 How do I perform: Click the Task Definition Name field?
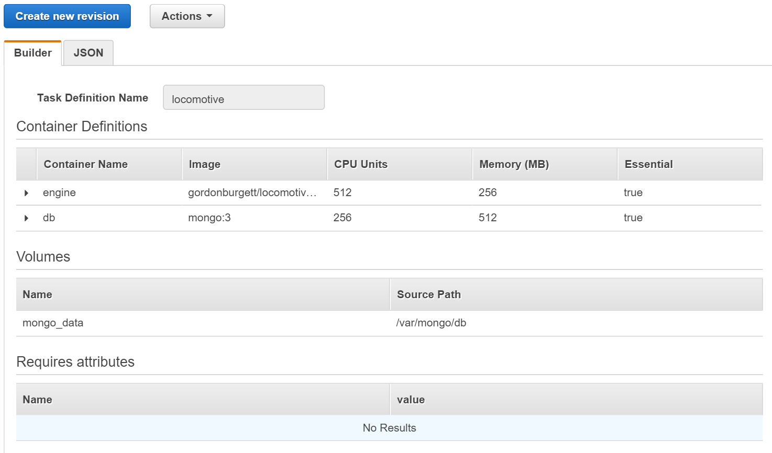(243, 97)
